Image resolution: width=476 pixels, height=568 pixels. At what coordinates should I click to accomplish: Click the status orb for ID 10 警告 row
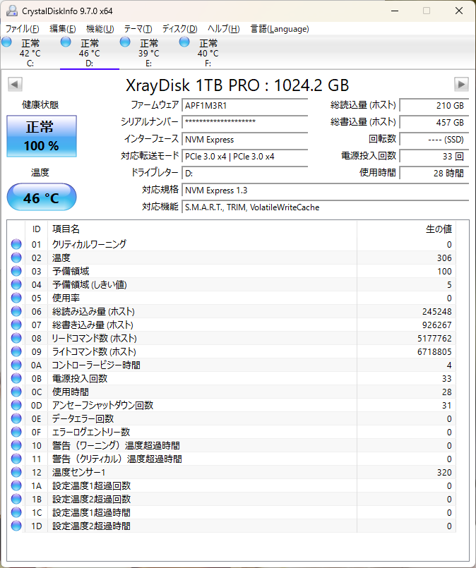16,445
